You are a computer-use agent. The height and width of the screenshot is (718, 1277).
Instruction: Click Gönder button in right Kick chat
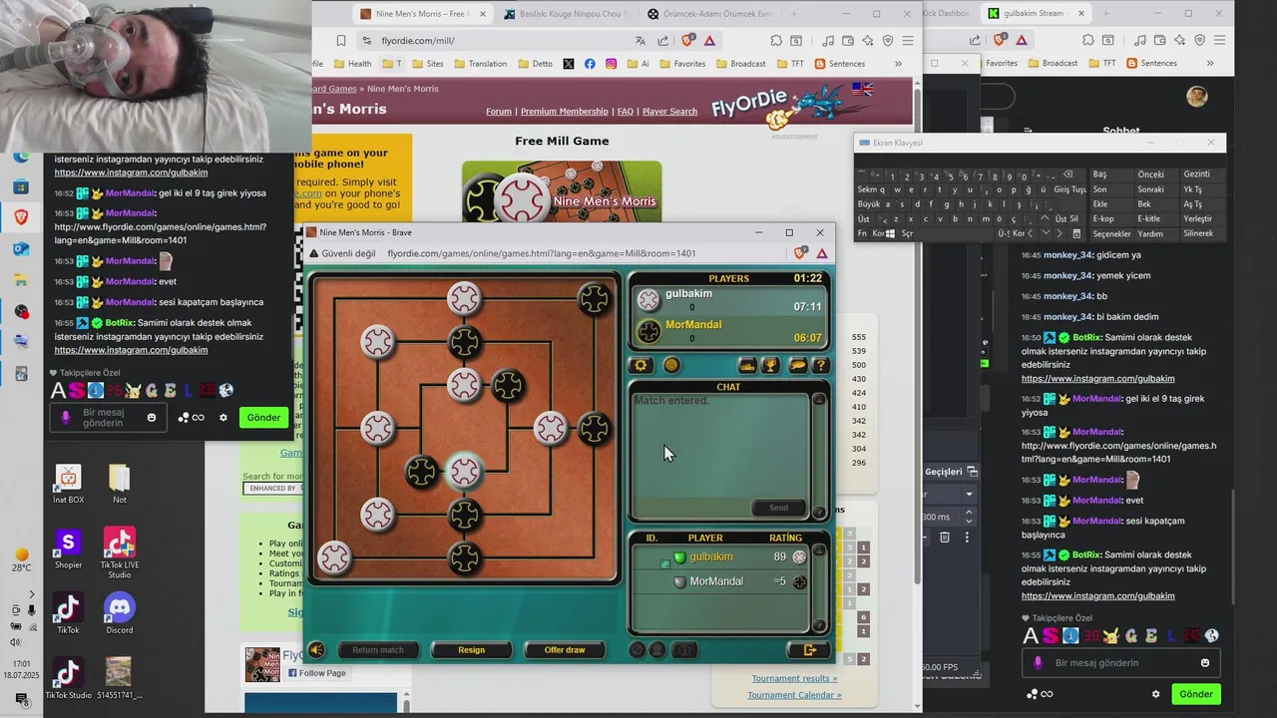1196,694
